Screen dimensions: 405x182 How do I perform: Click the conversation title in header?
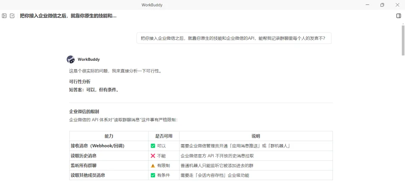pyautogui.click(x=68, y=16)
